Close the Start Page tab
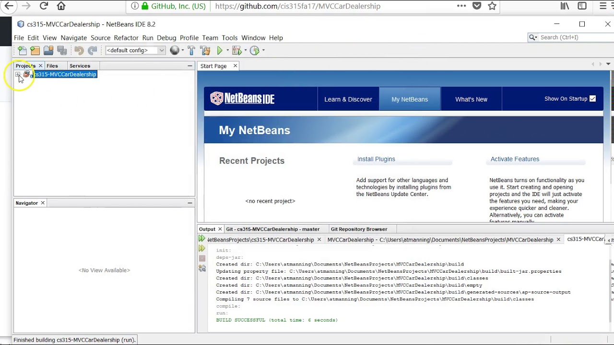The image size is (614, 345). tap(235, 66)
